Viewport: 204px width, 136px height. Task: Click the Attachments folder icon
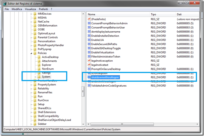click(x=39, y=61)
